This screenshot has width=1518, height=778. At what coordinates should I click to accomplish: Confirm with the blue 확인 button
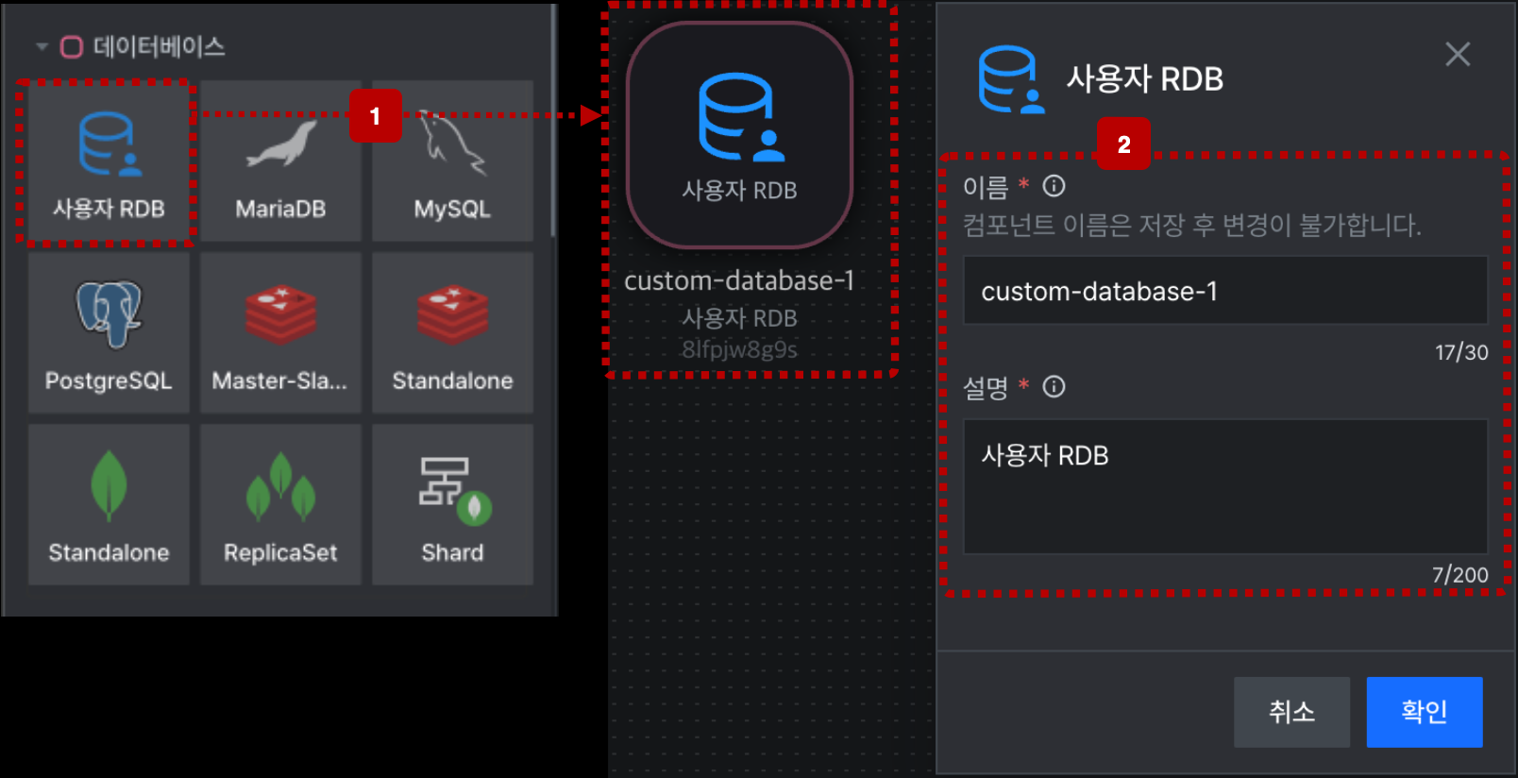pos(1425,712)
